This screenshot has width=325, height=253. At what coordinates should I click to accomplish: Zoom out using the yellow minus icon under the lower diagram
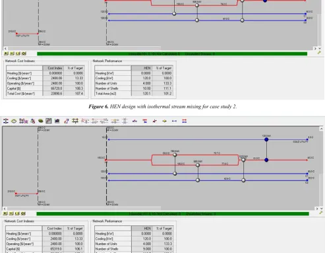pos(11,213)
